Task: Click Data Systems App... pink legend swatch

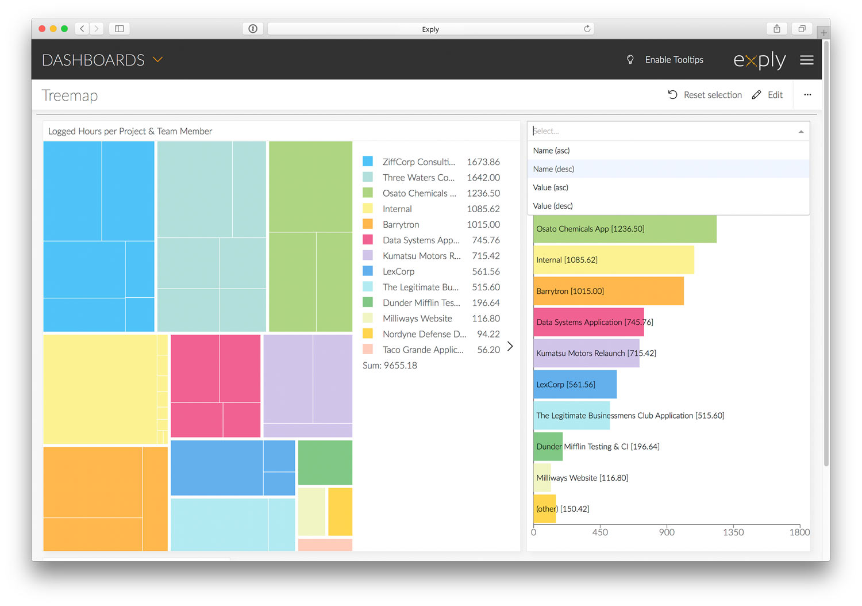Action: coord(368,240)
